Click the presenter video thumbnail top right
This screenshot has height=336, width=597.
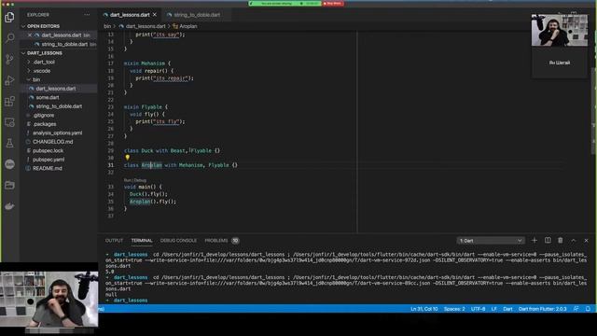(x=560, y=30)
